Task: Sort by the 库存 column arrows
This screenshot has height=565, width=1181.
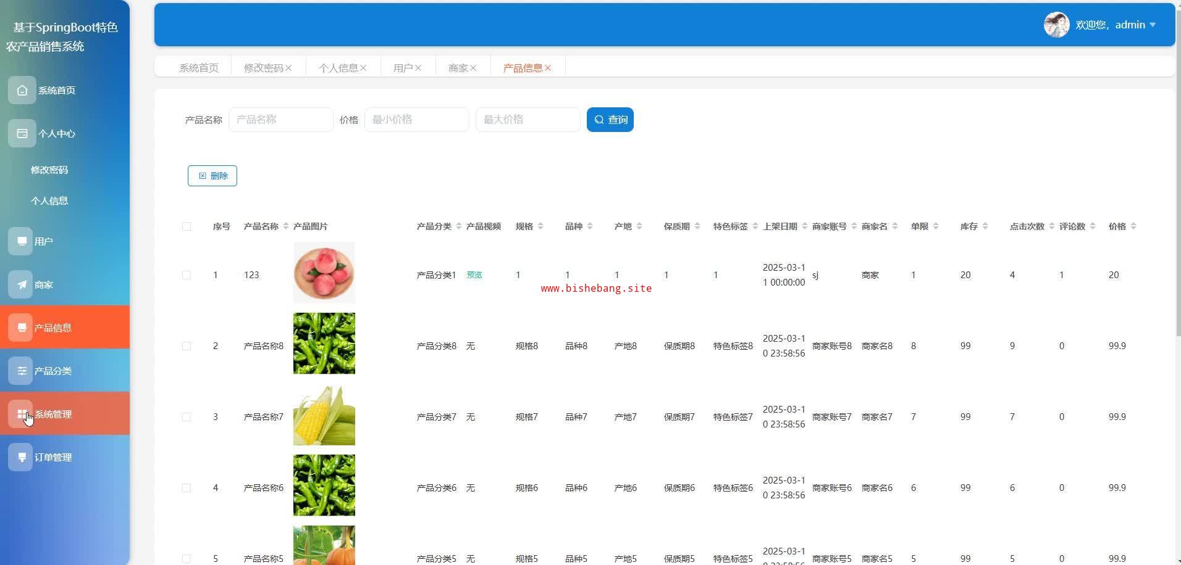Action: pyautogui.click(x=985, y=226)
